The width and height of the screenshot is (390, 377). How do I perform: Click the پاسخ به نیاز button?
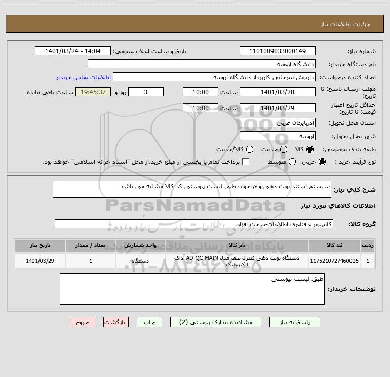[x=294, y=322]
